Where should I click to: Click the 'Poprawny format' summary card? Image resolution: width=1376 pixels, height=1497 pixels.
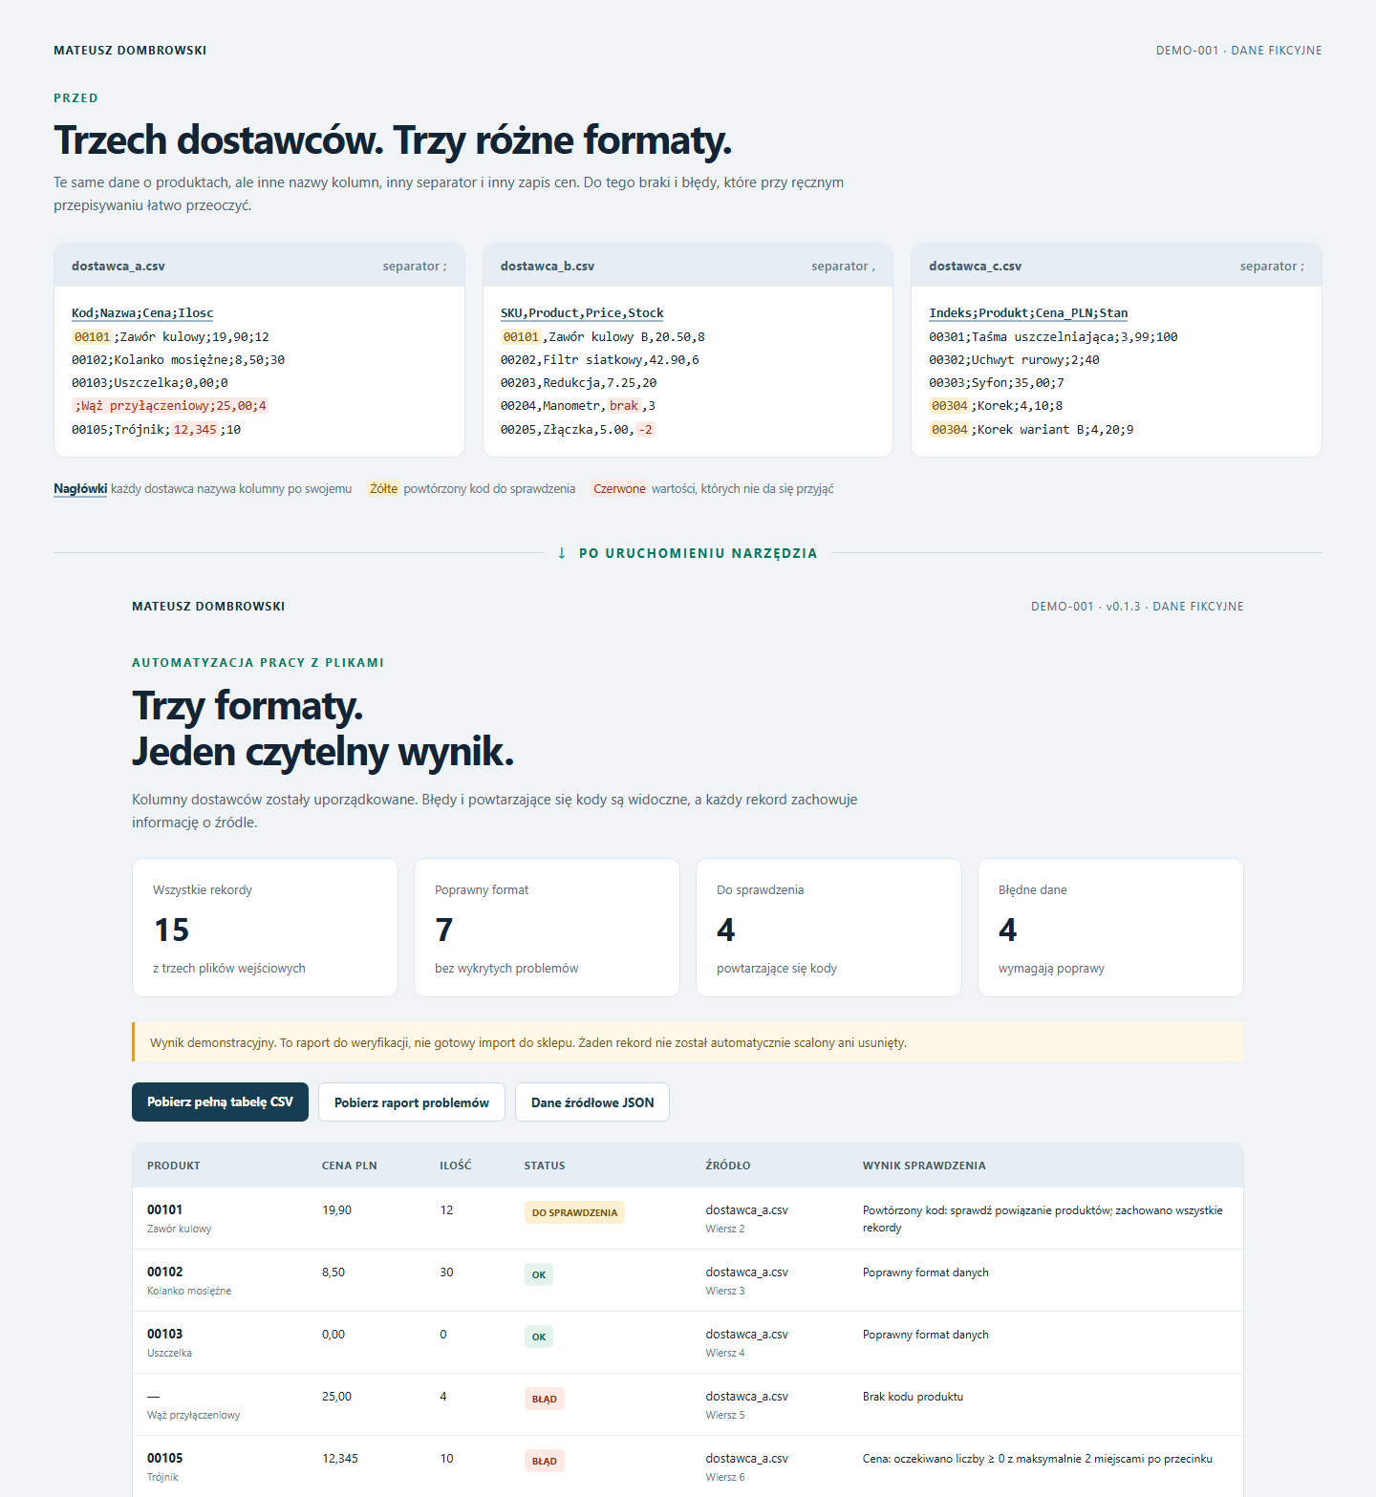coord(547,928)
